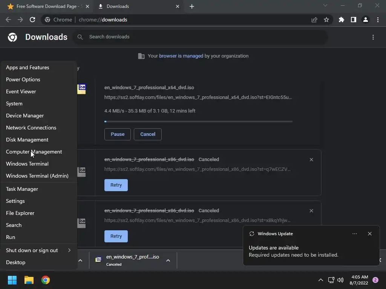Expand options for canceled en_windows_7_prof shelf item
Viewport: 386px width, 289px height.
click(x=168, y=260)
